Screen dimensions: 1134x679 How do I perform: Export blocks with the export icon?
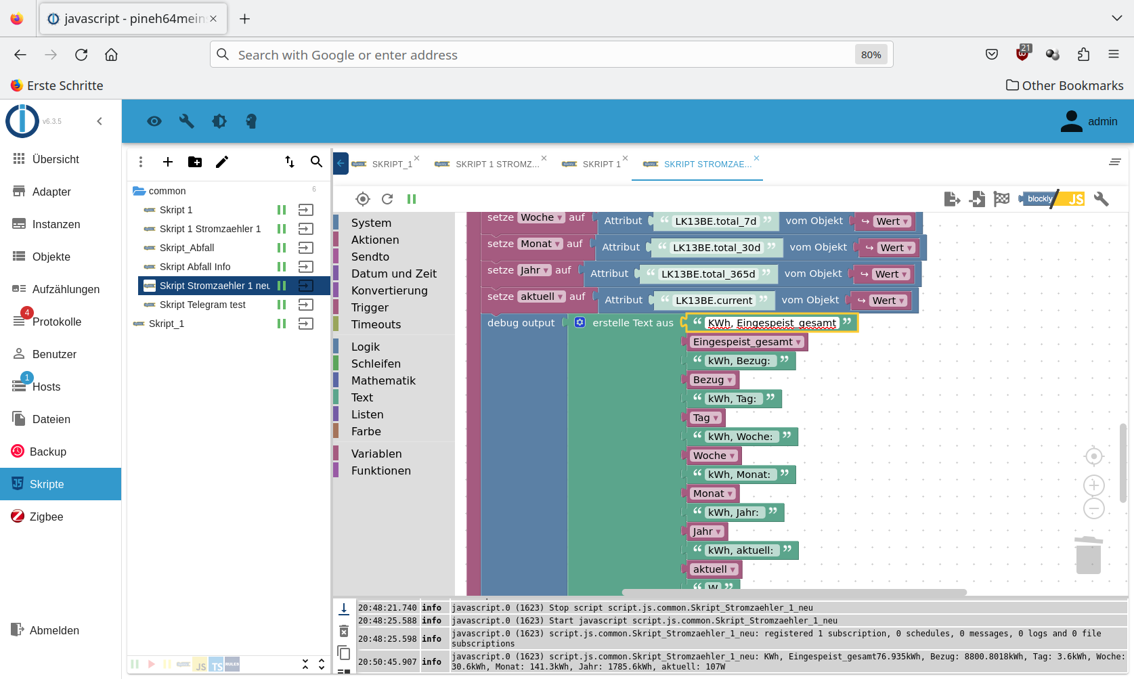952,199
